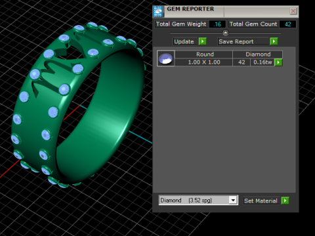The image size is (315, 236).
Task: Click the gem quantity cell 42 in table
Action: point(241,62)
